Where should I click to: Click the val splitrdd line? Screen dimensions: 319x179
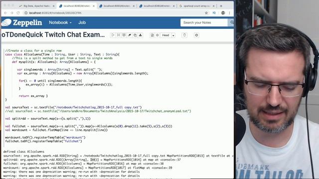point(48,118)
